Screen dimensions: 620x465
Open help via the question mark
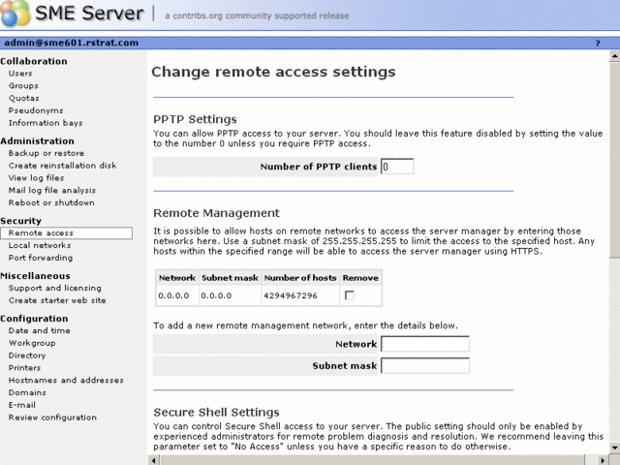click(x=598, y=43)
